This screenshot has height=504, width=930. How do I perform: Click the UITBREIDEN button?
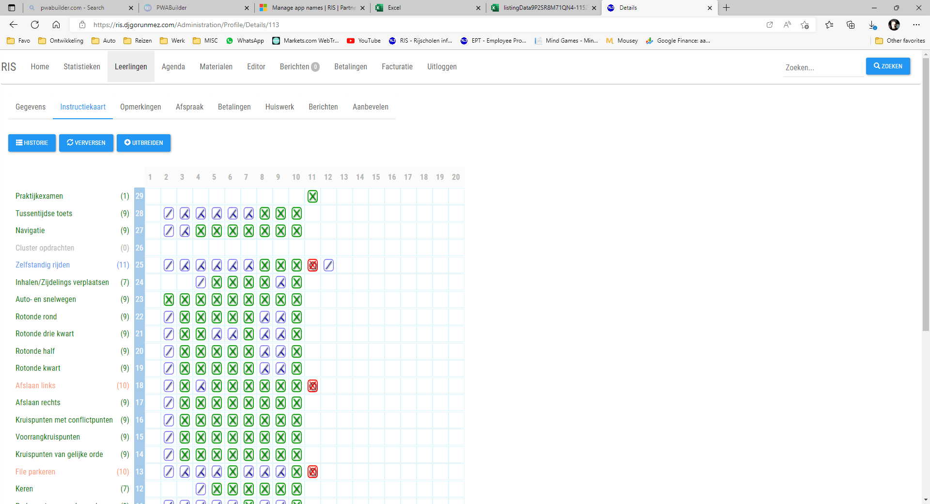pos(143,143)
